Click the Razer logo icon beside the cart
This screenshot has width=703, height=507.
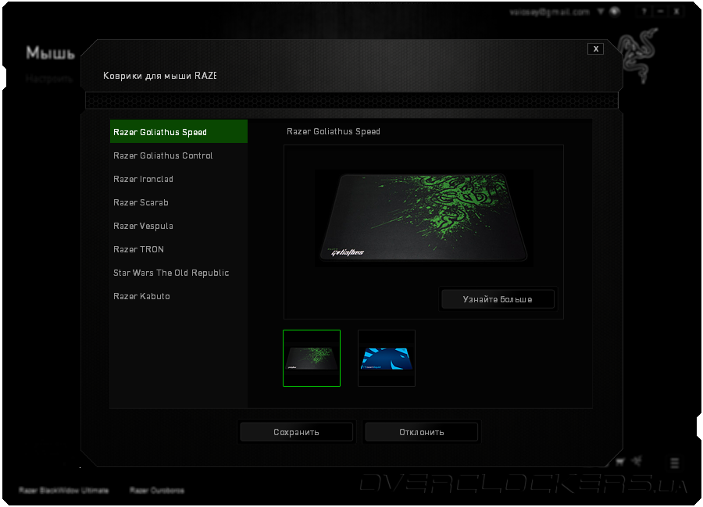point(637,461)
